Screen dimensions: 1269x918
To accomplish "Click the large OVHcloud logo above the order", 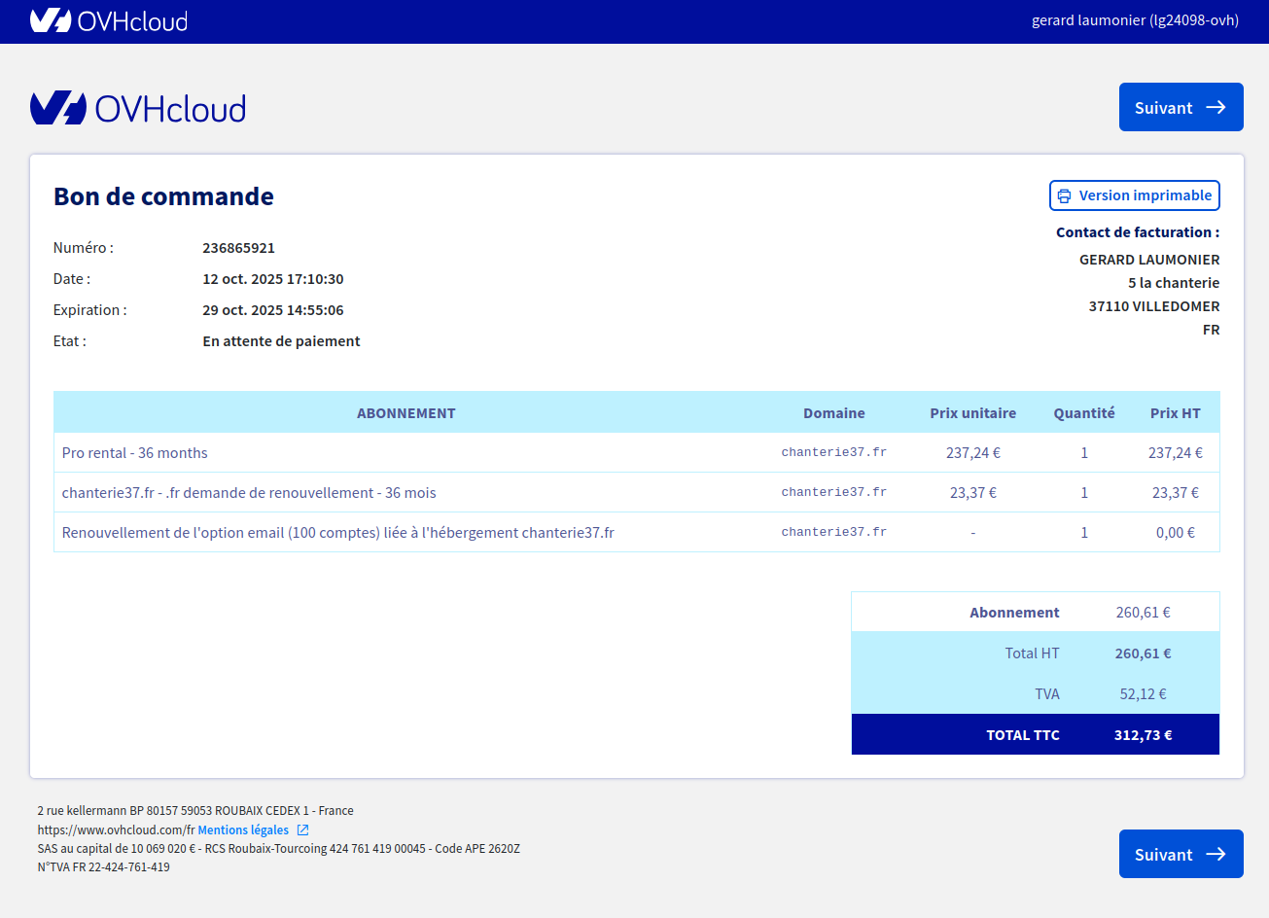I will coord(138,108).
